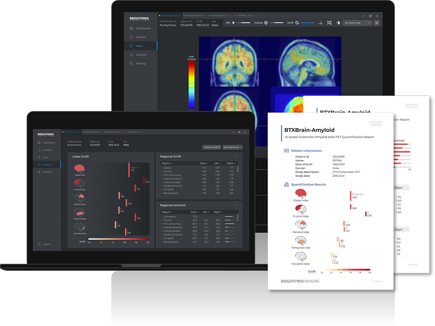Sort Regional Centiloid by Right column
The height and width of the screenshot is (326, 435).
tap(218, 212)
